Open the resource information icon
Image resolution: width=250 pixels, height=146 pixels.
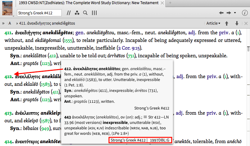245,13
